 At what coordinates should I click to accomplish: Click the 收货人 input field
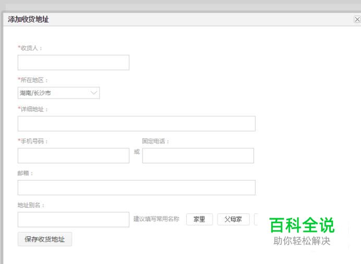[74, 63]
